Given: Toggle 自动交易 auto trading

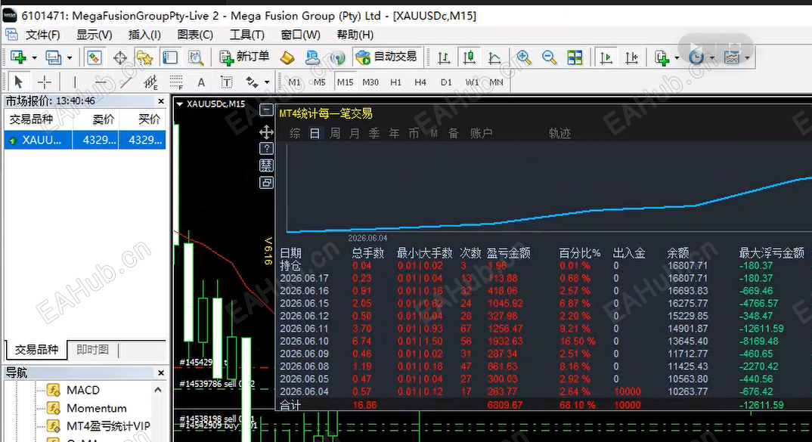Looking at the screenshot, I should tap(387, 57).
